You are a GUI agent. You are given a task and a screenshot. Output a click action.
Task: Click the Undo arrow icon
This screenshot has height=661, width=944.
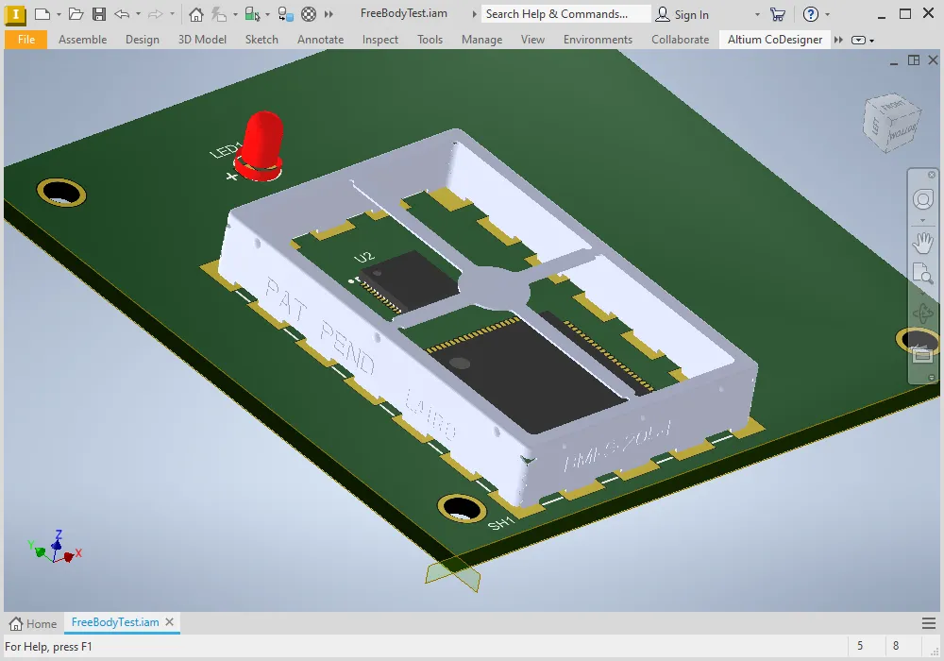[122, 14]
